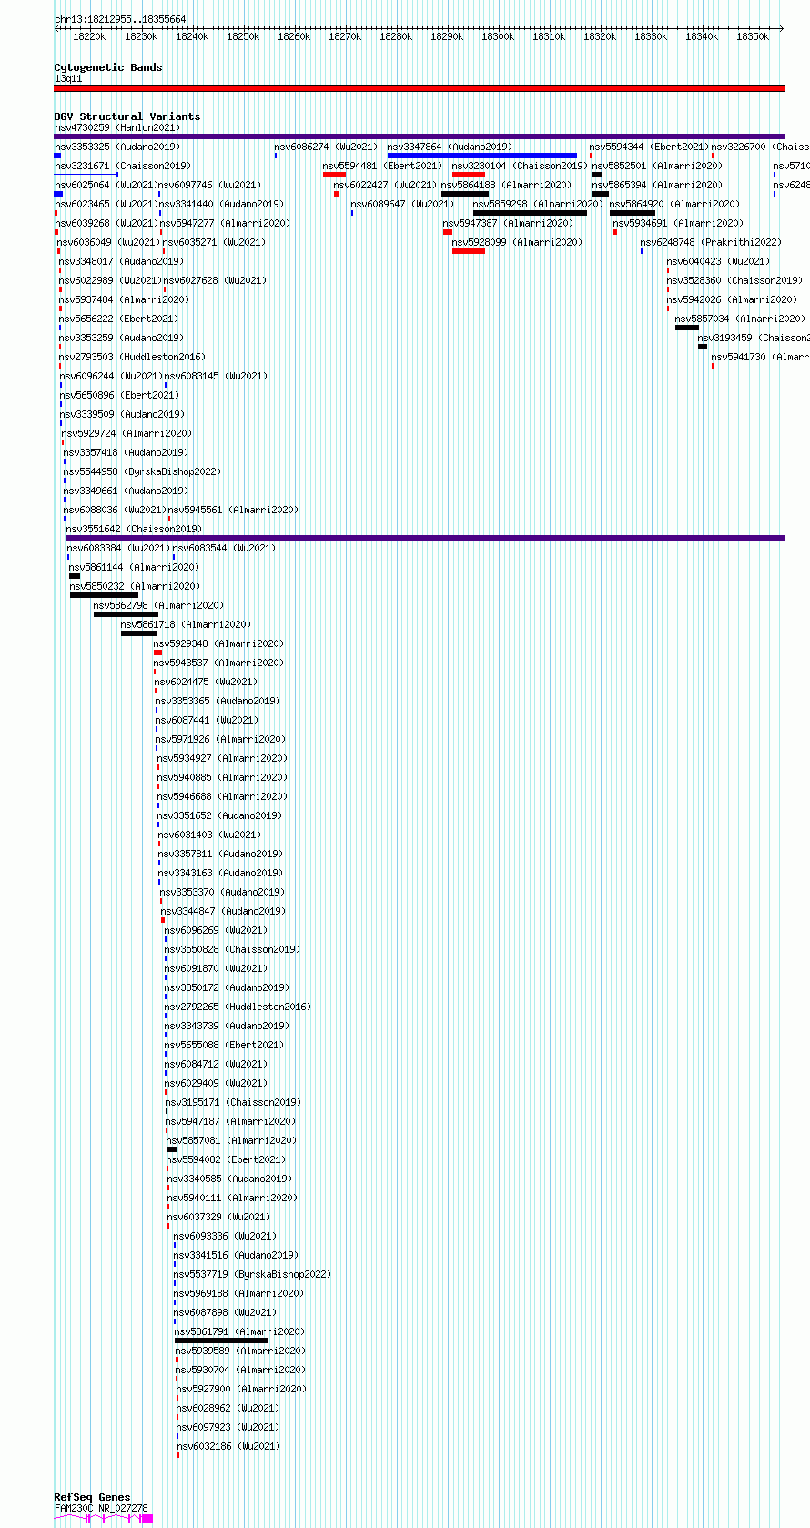
Task: Select nsv6032186 (Wu2021) label
Action: (228, 1446)
